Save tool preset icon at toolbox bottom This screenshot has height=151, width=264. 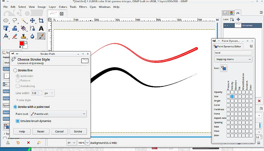click(x=8, y=143)
